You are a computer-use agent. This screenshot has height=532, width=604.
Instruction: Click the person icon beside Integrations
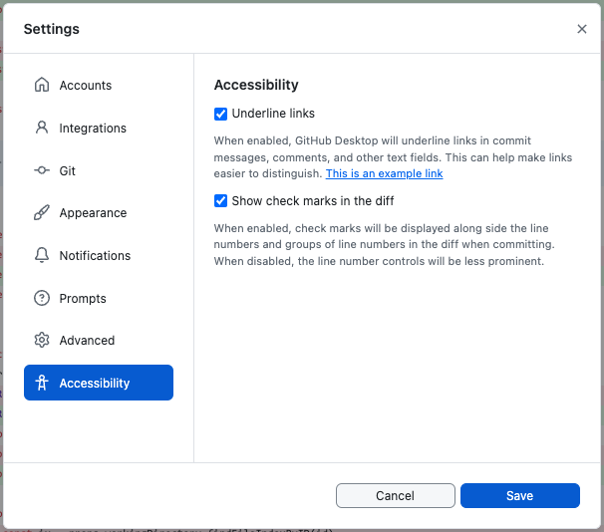click(42, 128)
